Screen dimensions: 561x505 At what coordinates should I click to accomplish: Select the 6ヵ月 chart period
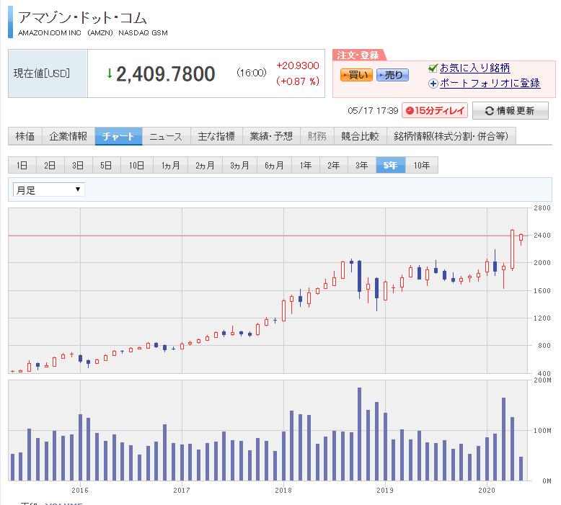(275, 165)
